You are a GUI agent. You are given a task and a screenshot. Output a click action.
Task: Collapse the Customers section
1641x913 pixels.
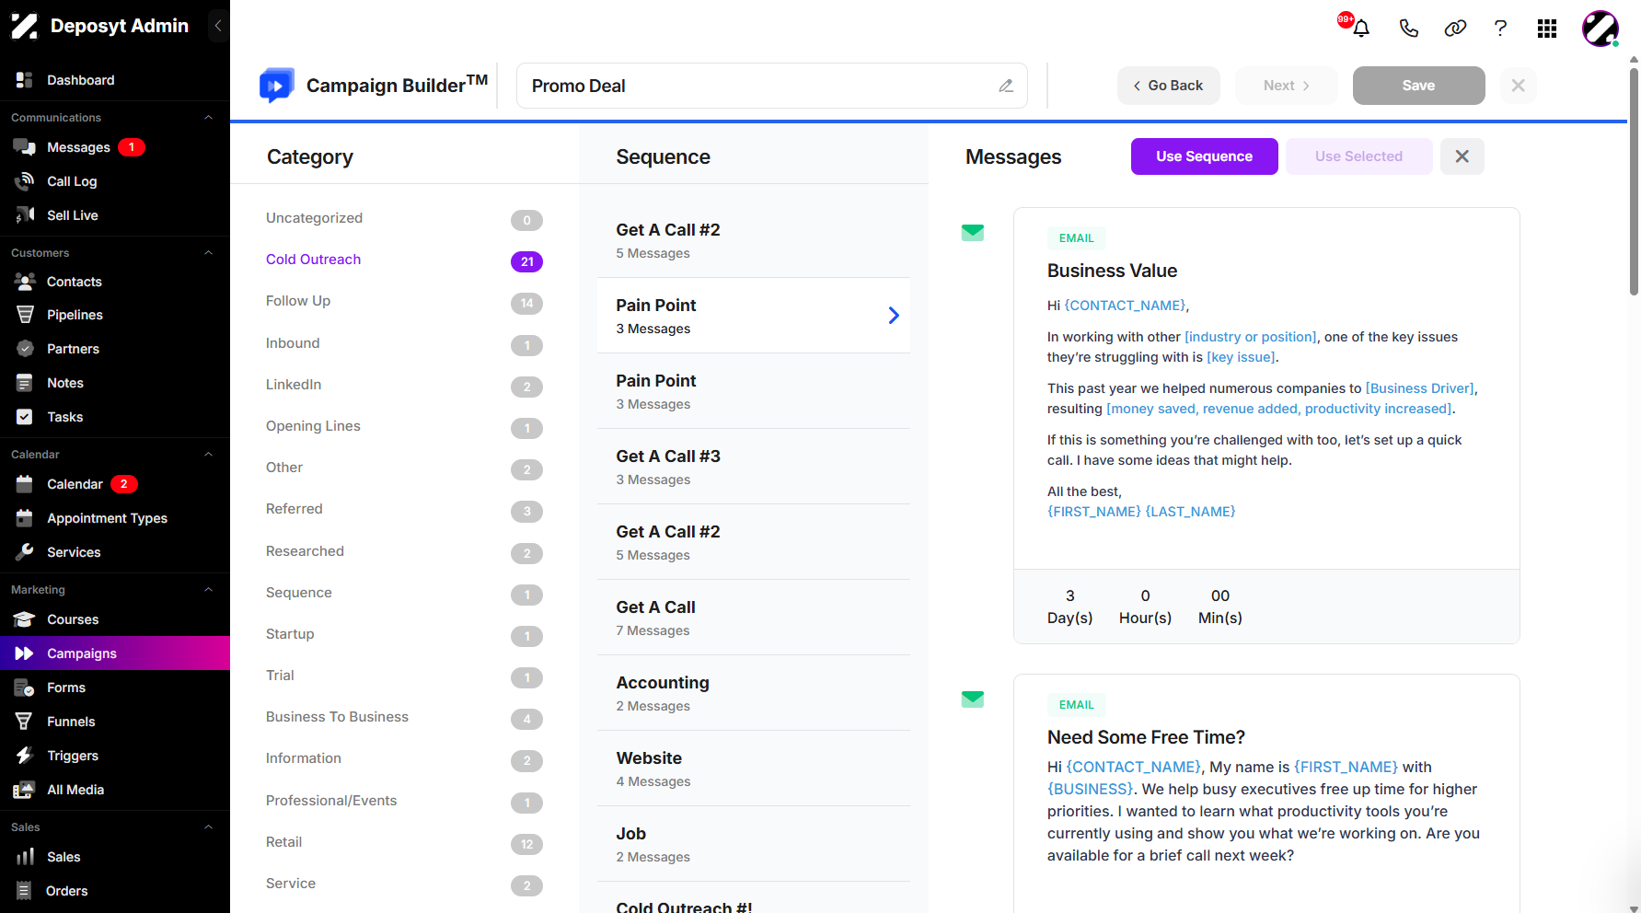click(208, 253)
